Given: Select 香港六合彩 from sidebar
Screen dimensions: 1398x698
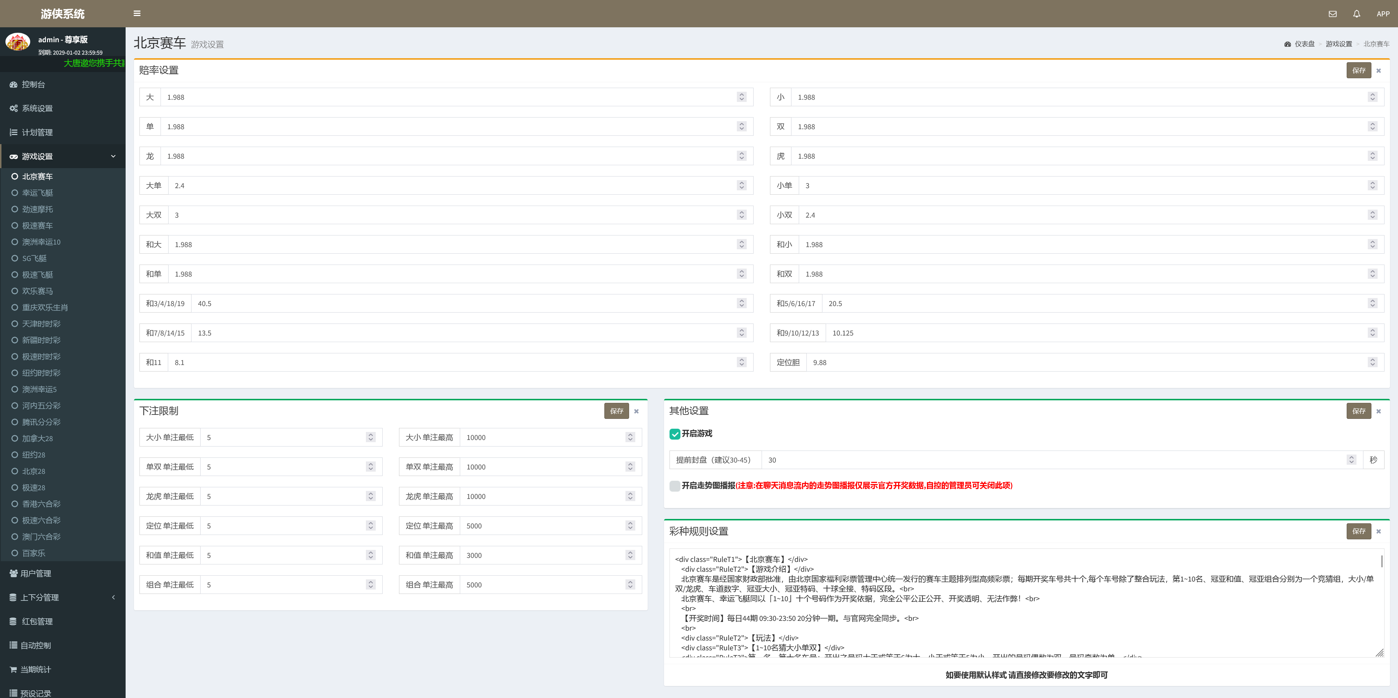Looking at the screenshot, I should click(x=41, y=504).
